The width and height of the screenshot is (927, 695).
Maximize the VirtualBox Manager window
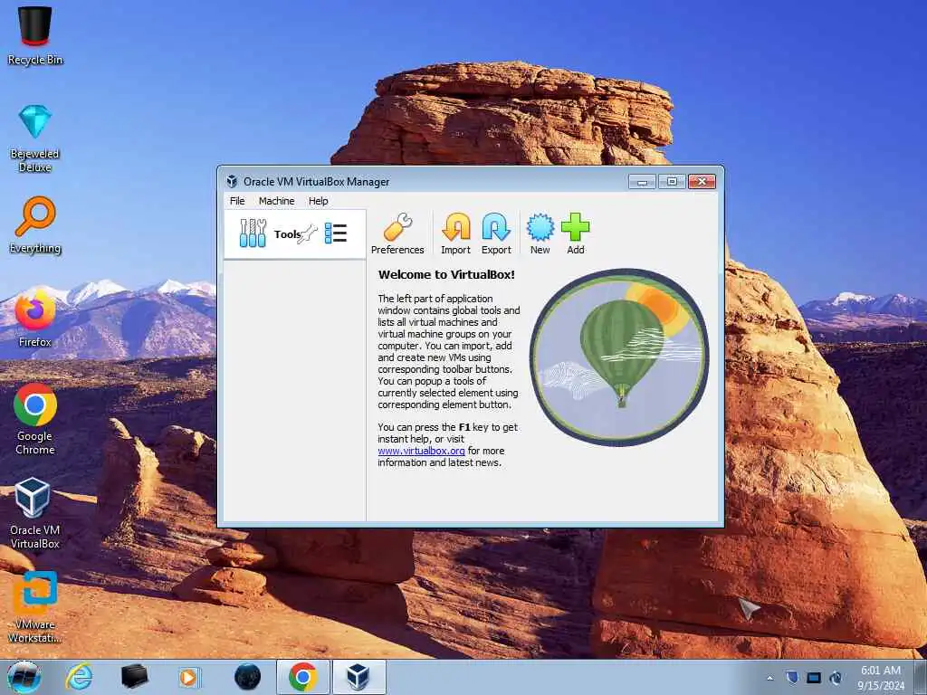tap(672, 181)
